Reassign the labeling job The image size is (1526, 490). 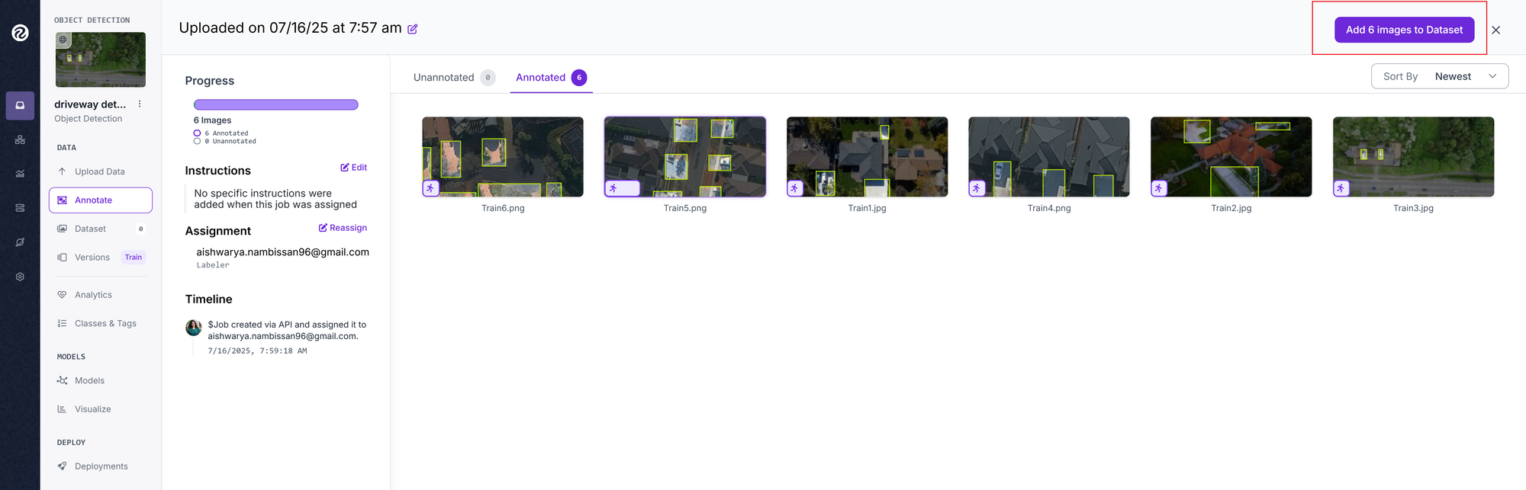point(343,228)
